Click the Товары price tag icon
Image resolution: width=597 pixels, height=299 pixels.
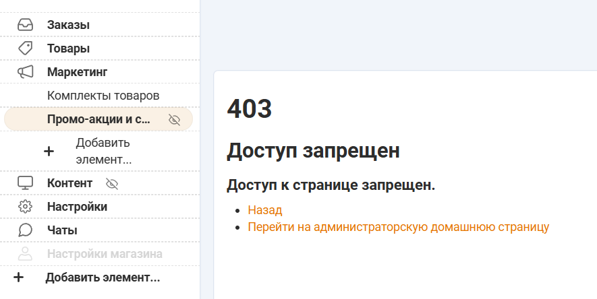point(25,48)
